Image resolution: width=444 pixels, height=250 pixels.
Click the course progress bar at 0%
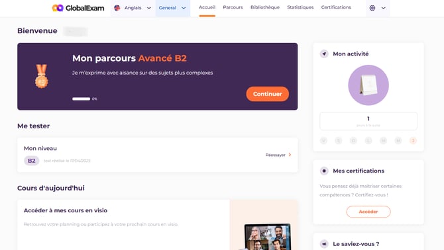tap(82, 99)
